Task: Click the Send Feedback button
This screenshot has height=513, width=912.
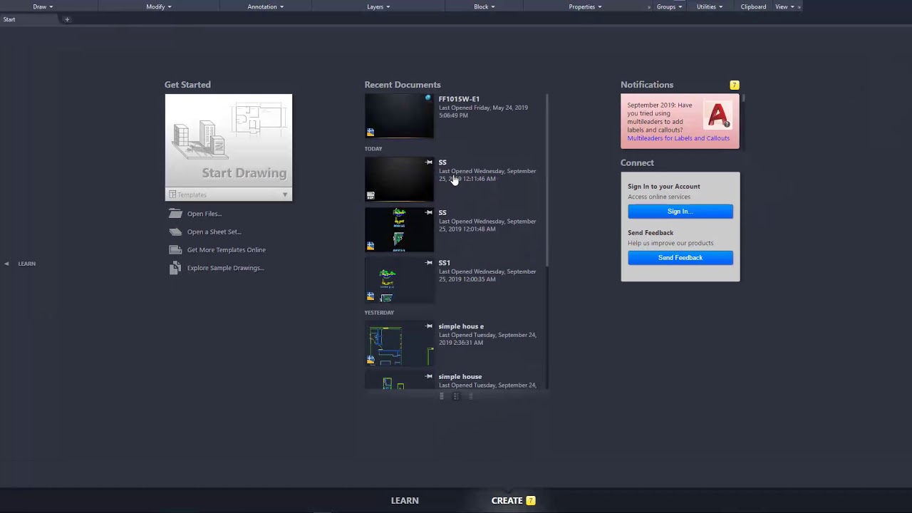Action: 680,258
